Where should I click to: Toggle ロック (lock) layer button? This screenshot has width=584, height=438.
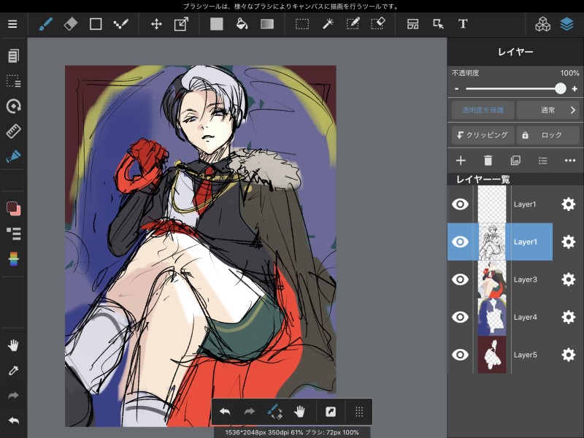tap(547, 135)
